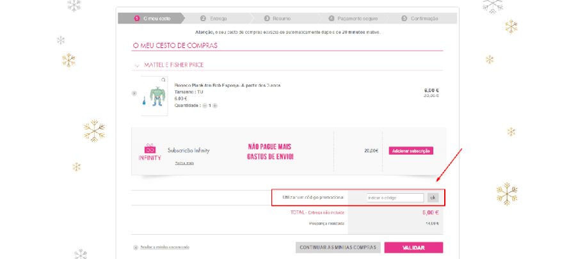Collapse the Mattel e Fisher Price section
The image size is (576, 259).
(x=137, y=66)
